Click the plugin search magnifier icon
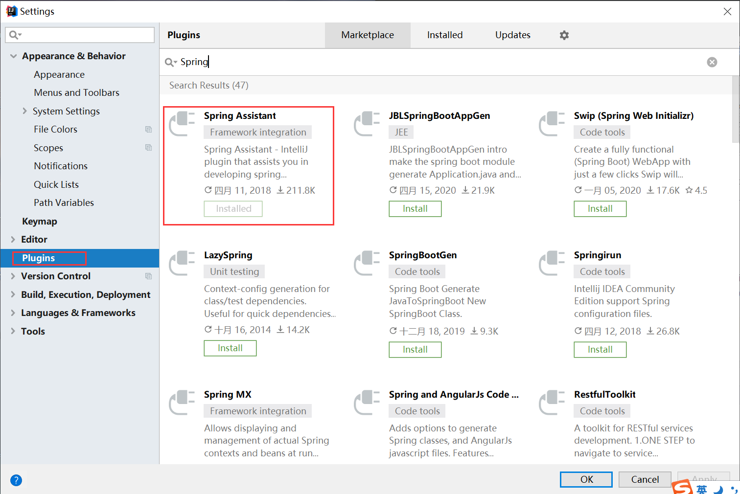This screenshot has width=740, height=494. point(170,62)
